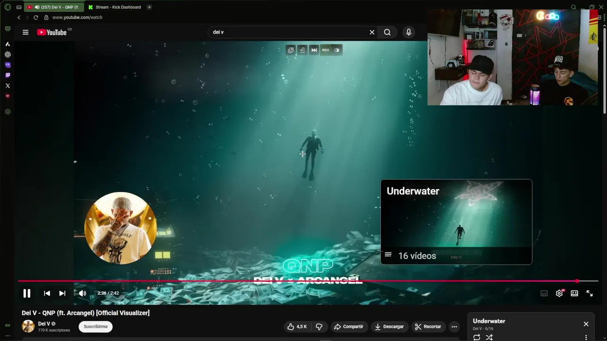Toggle subtitles/captions in player

coord(544,293)
